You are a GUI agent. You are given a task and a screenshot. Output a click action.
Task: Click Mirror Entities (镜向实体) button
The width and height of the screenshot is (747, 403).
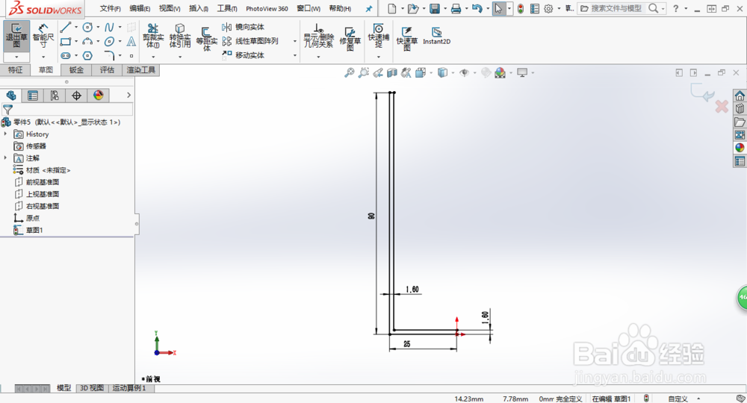coord(244,27)
